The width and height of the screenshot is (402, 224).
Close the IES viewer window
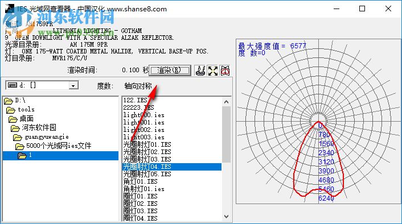click(x=388, y=9)
